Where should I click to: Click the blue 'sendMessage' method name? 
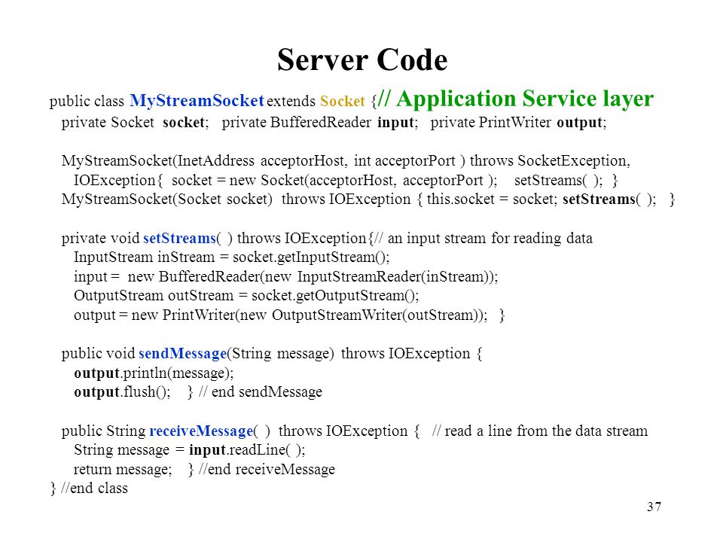click(x=182, y=354)
